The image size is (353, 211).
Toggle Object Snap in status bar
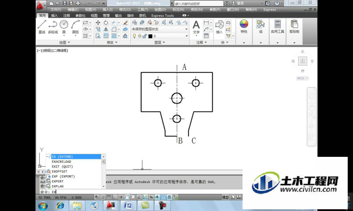(127, 197)
